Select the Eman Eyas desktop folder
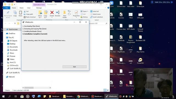The height and width of the screenshot is (99, 176). coord(141,4)
